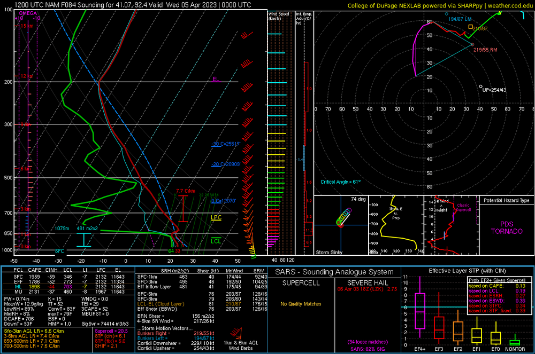The height and width of the screenshot is (354, 535).
Task: Click the 'Supercell = 20.5' value
Action: tap(111, 331)
